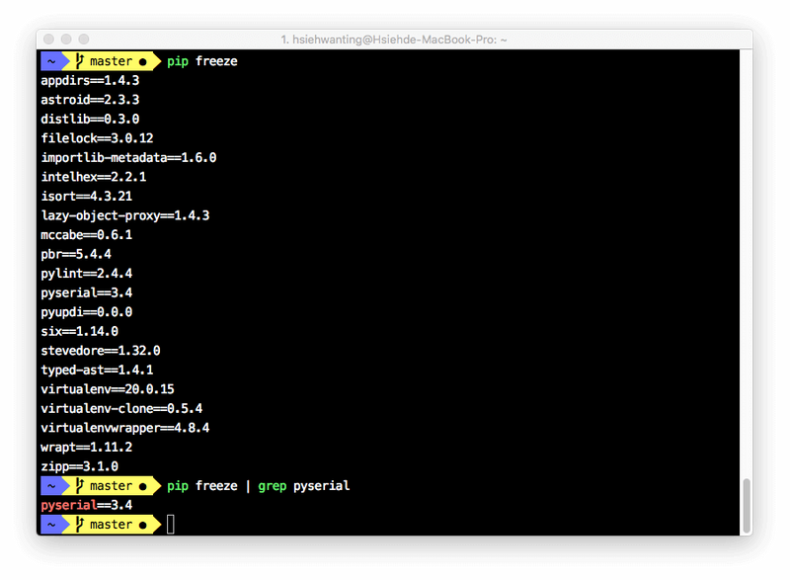The height and width of the screenshot is (580, 790).
Task: Select the importlib-metadata==1.6.0 line
Action: pos(128,157)
